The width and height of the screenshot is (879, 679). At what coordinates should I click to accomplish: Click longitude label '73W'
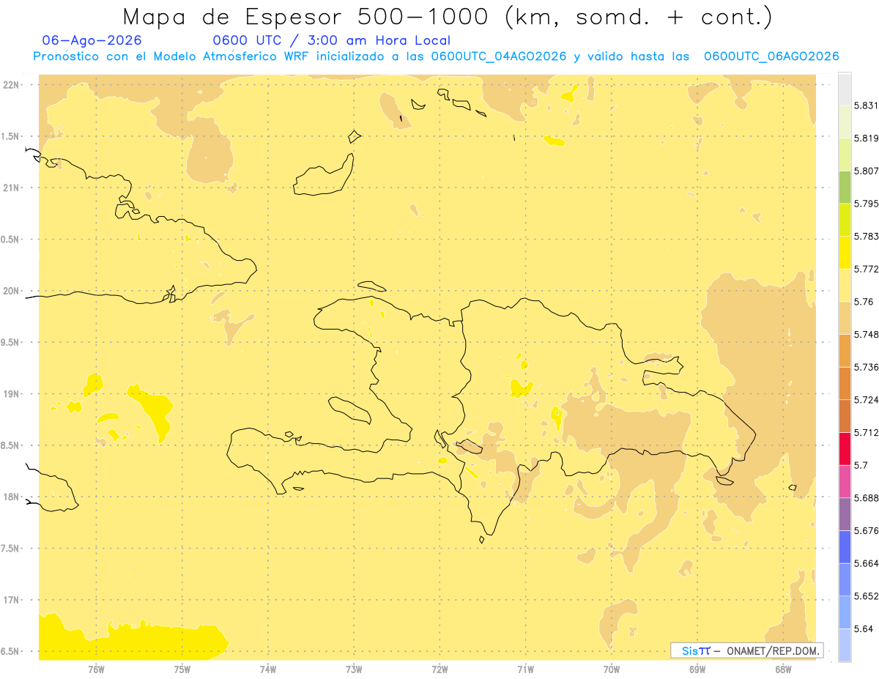tap(354, 669)
